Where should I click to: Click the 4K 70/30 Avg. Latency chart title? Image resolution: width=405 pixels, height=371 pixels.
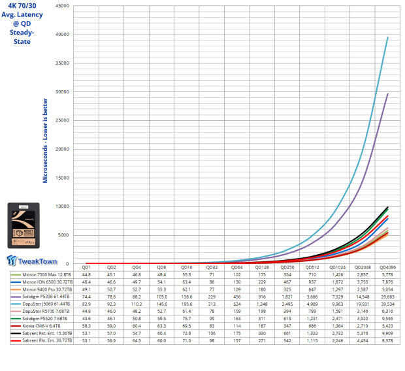click(x=22, y=24)
